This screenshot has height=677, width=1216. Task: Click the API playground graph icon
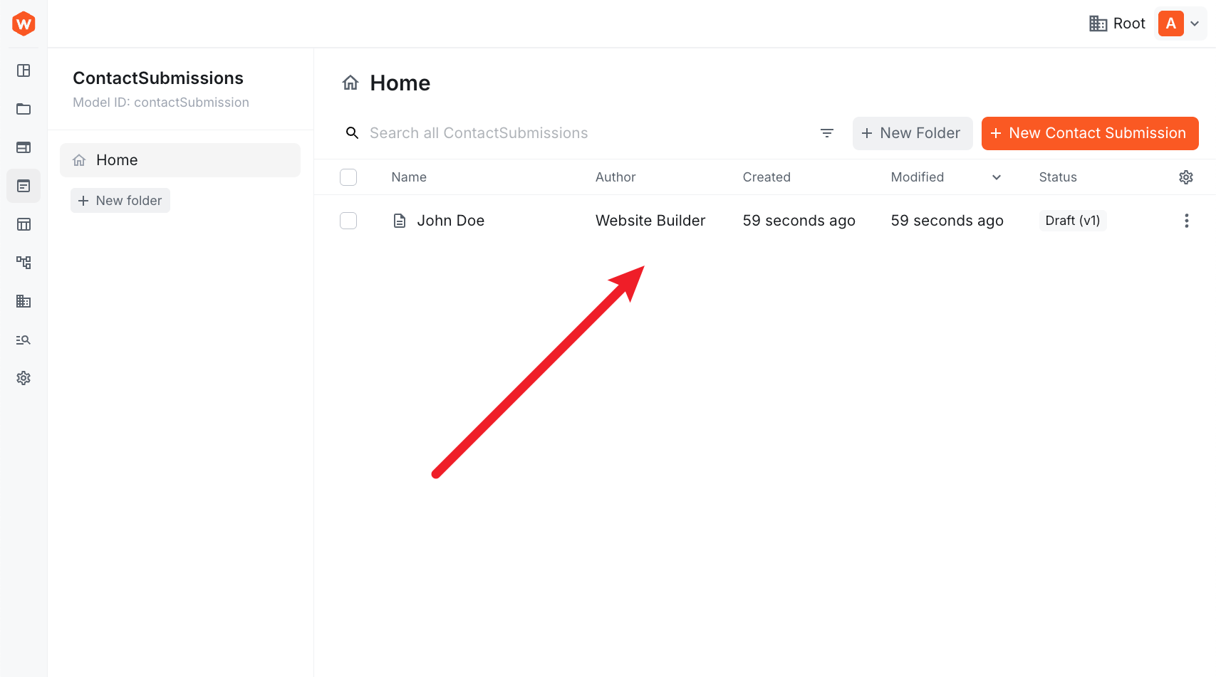(24, 263)
